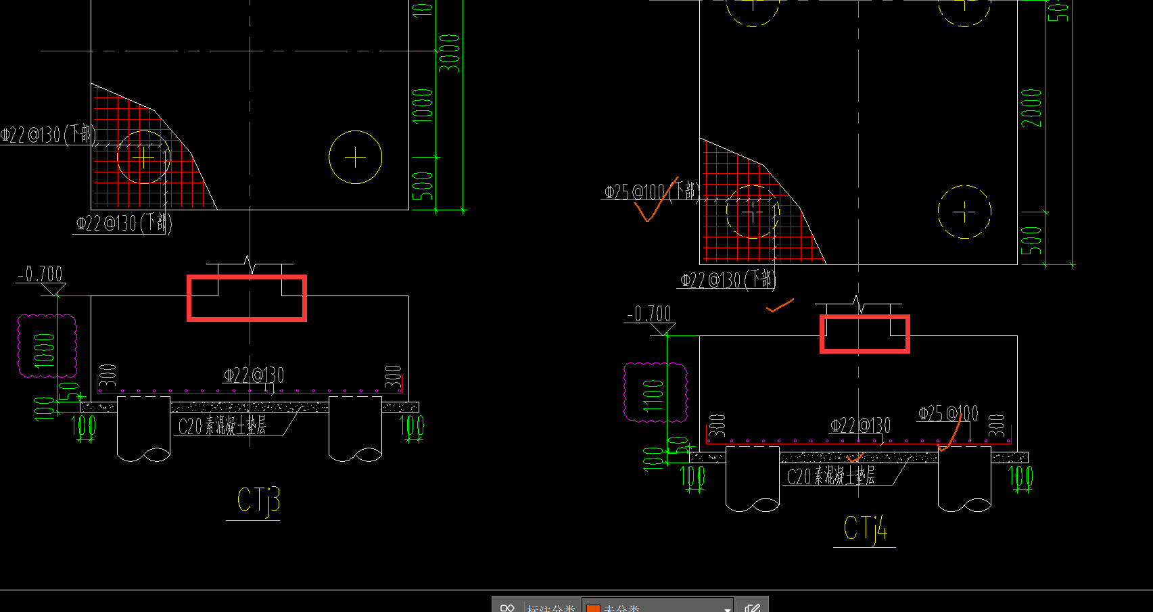
Task: Select the CTj4 drawing title
Action: [x=865, y=529]
